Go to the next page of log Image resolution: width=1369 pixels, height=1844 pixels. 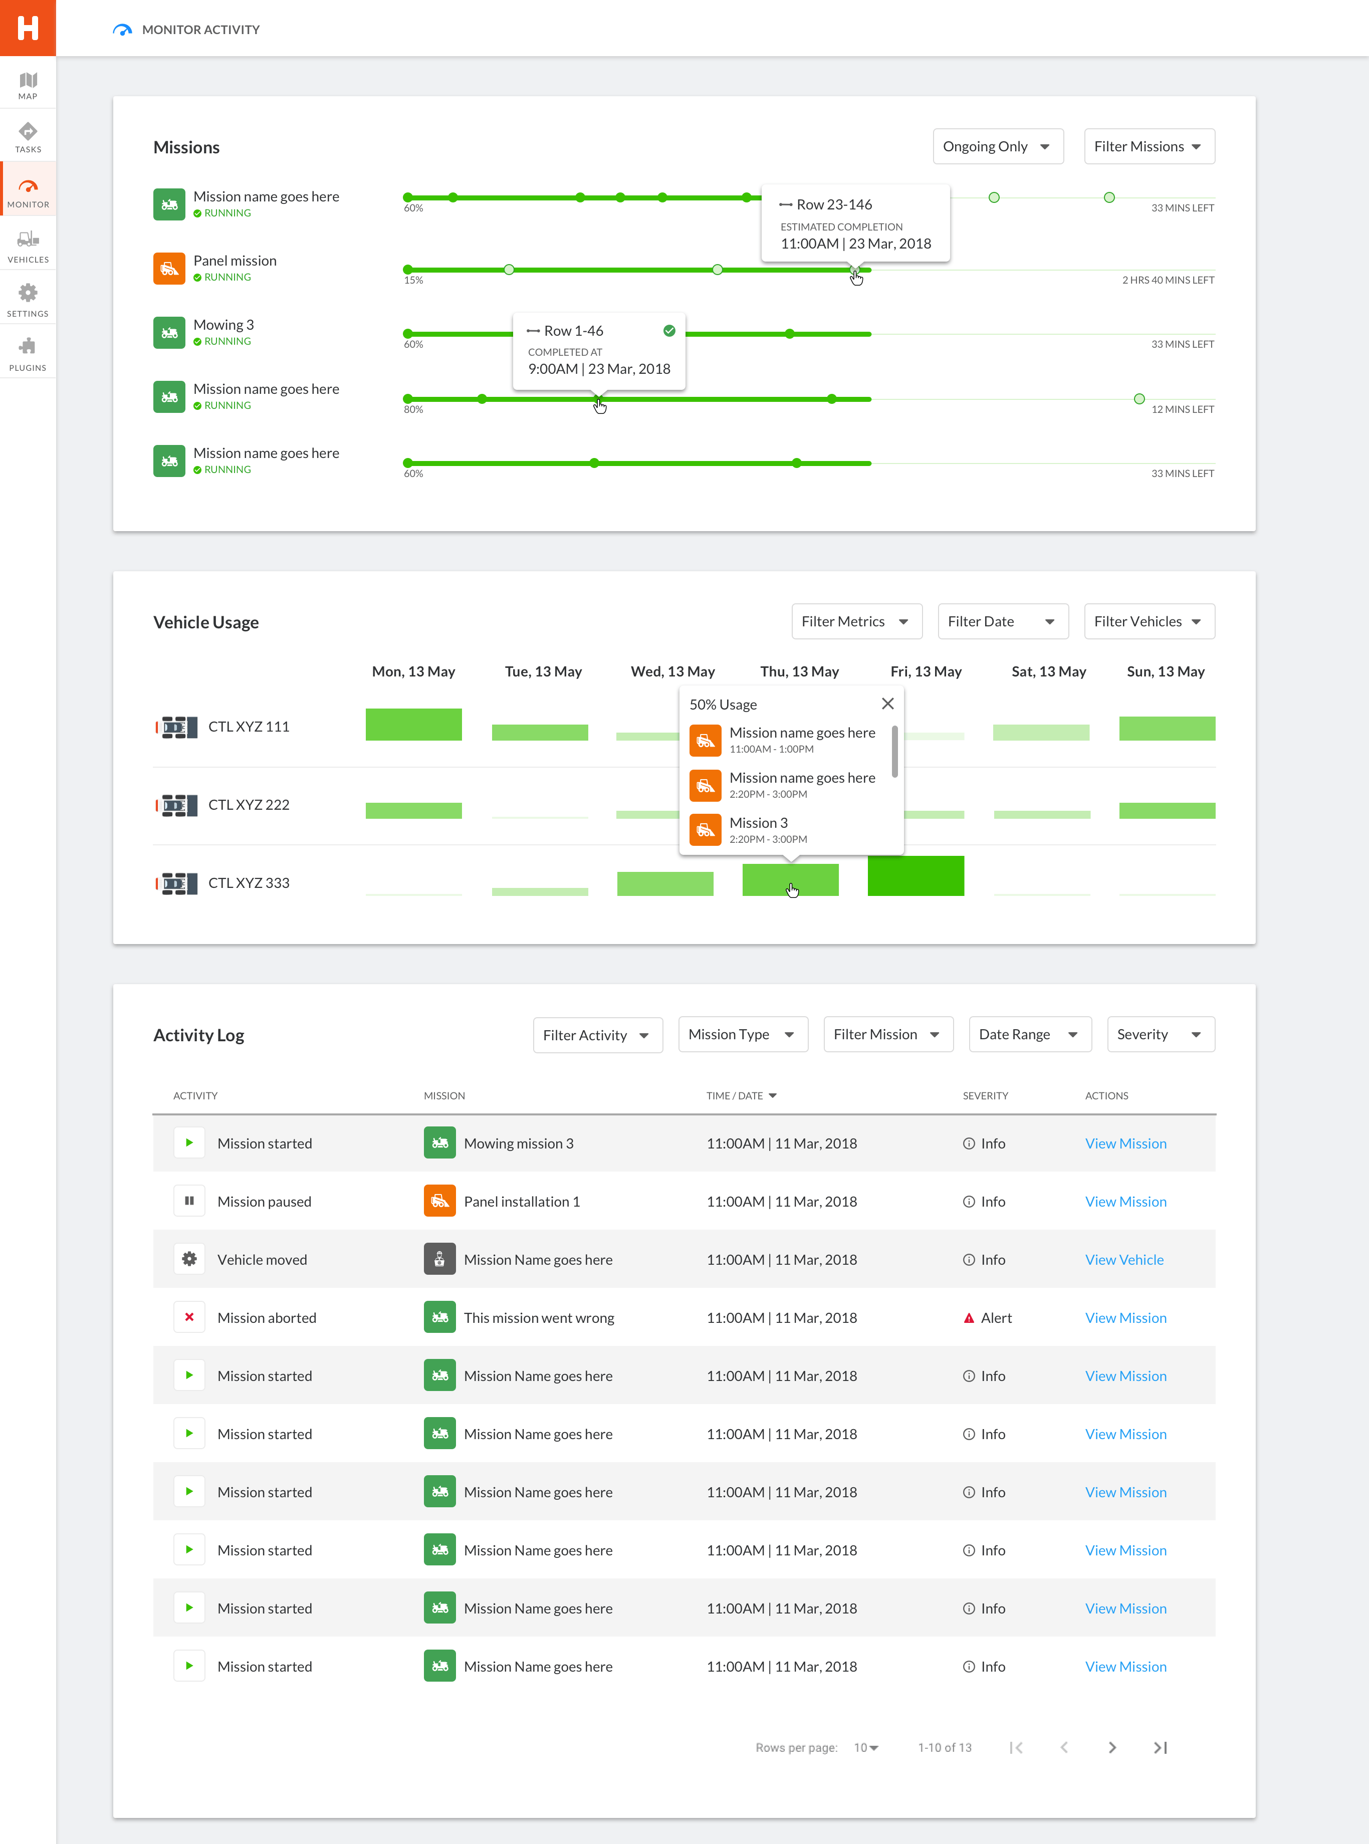coord(1112,1747)
